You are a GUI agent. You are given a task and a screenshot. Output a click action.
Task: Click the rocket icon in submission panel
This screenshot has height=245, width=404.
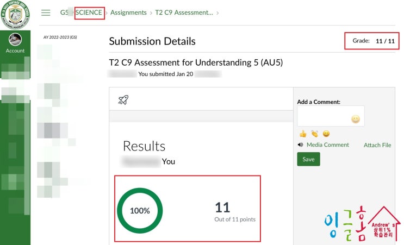tap(123, 99)
